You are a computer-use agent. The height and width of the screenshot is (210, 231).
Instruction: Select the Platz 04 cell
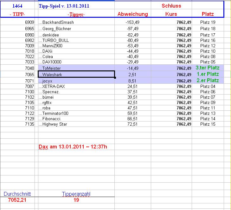tap(208, 86)
